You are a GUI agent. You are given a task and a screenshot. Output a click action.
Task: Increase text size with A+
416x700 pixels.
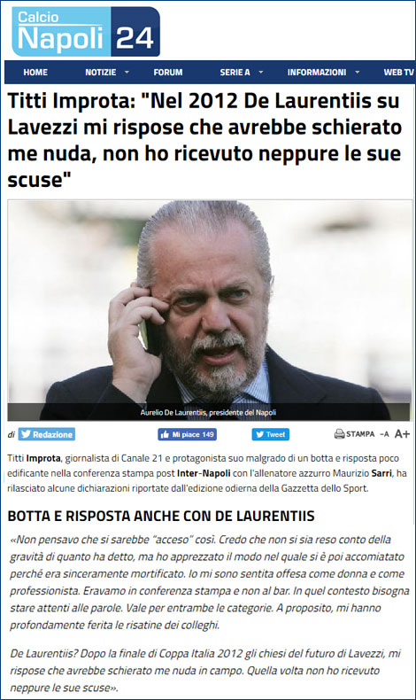click(x=402, y=434)
